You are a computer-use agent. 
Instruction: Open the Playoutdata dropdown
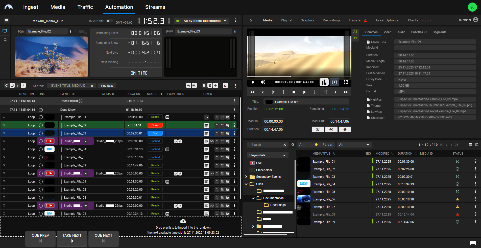(268, 155)
